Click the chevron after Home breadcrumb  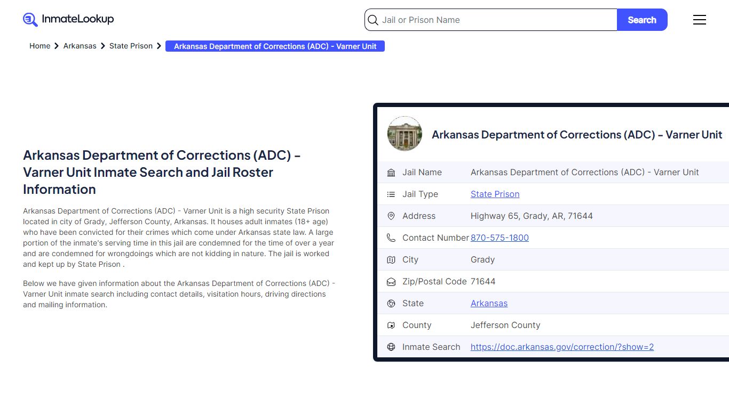coord(57,46)
